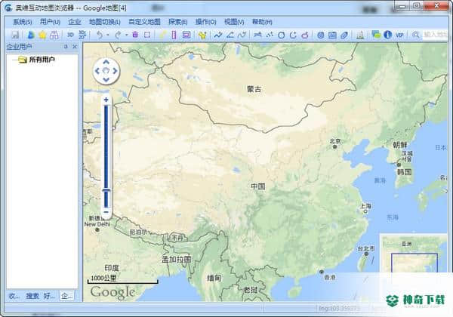Screen dimensions: 453x317
Task: Switch to 3D view mode
Action: 70,35
